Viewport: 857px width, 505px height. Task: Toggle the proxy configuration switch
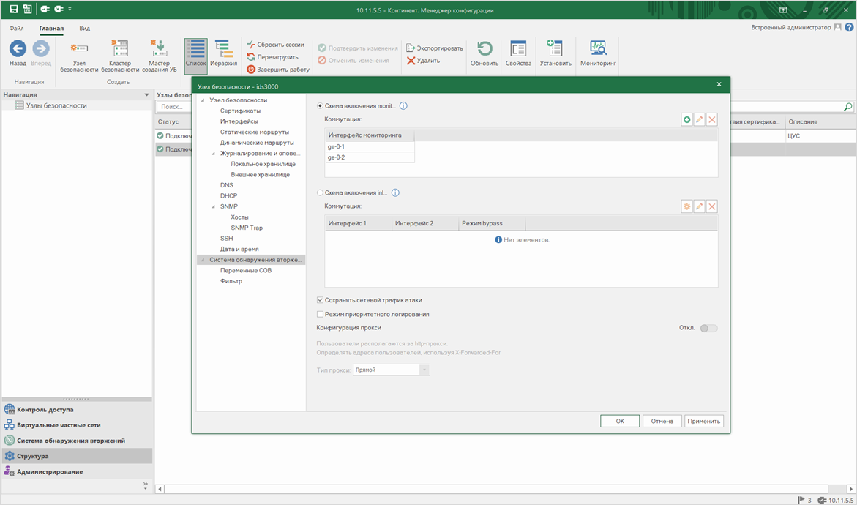[x=708, y=328]
